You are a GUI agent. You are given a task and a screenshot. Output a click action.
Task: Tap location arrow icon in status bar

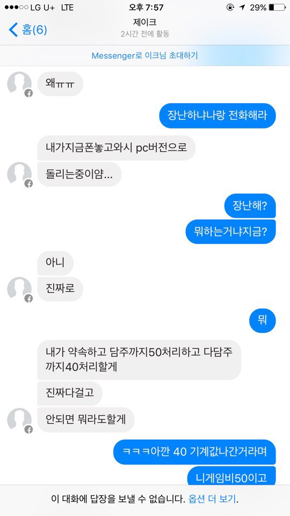pyautogui.click(x=242, y=7)
